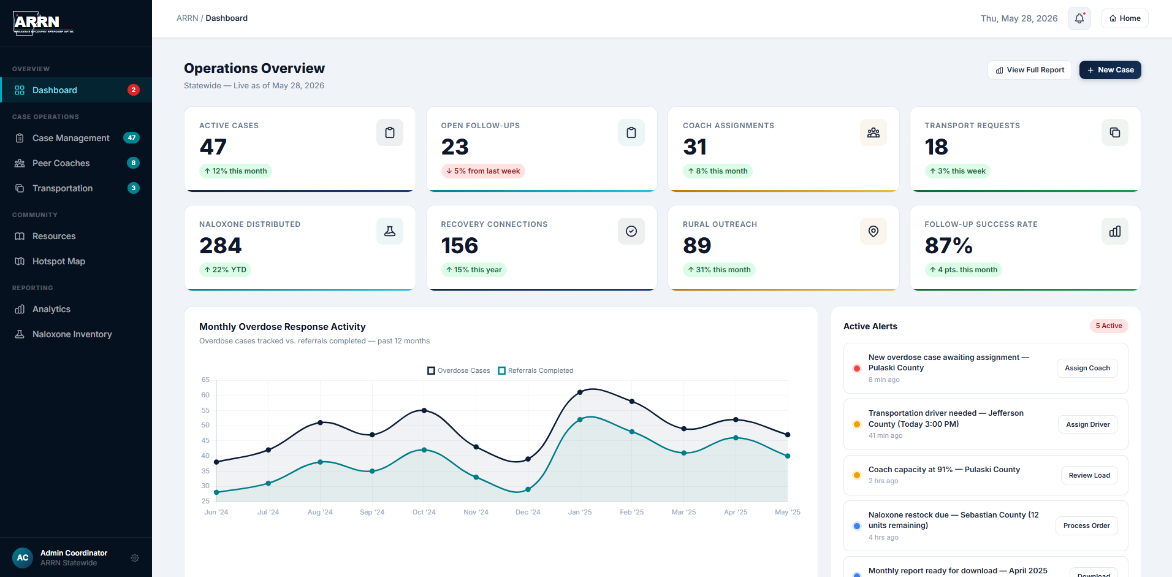The image size is (1172, 577).
Task: Click the 'Thu, May 28, 2026' date
Action: [x=1019, y=18]
